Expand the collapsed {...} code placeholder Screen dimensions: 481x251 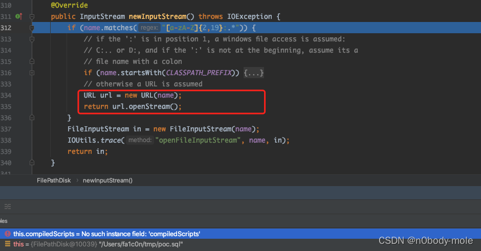(x=254, y=73)
